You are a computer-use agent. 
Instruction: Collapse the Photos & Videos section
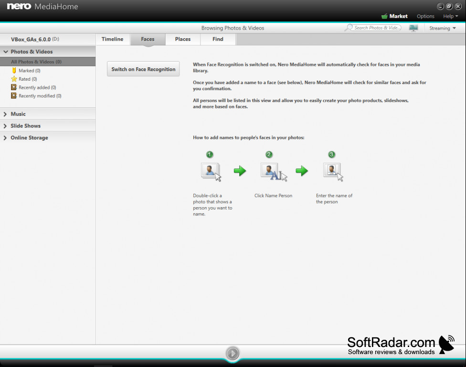5,52
